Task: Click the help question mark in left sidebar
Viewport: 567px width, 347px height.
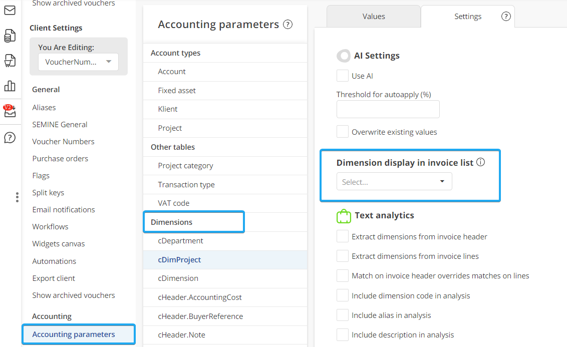Action: 10,138
